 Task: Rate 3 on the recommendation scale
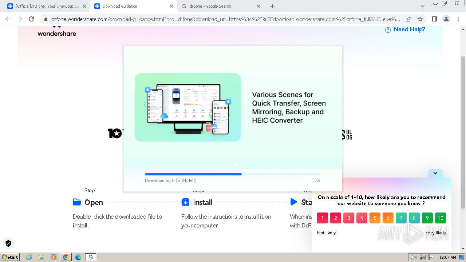pyautogui.click(x=349, y=218)
